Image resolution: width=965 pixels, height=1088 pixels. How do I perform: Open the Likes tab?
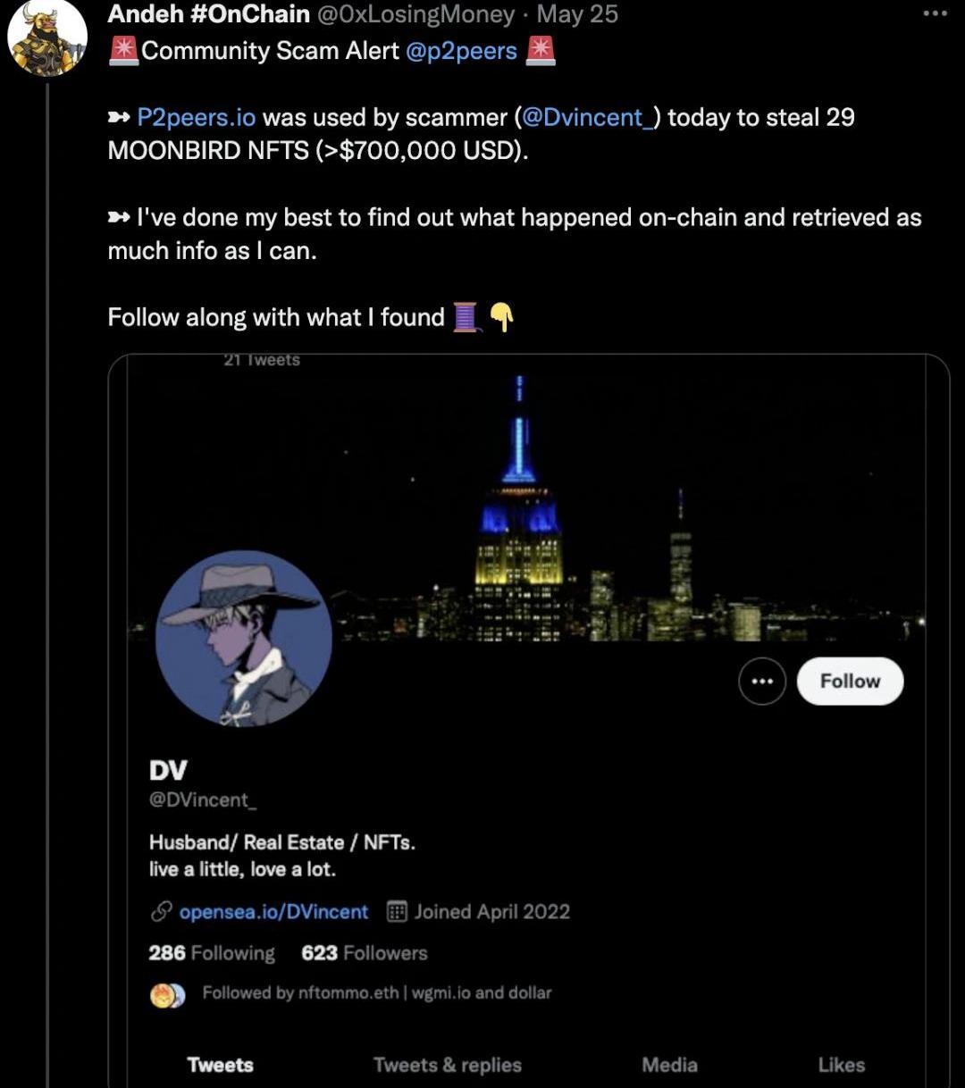click(841, 1065)
